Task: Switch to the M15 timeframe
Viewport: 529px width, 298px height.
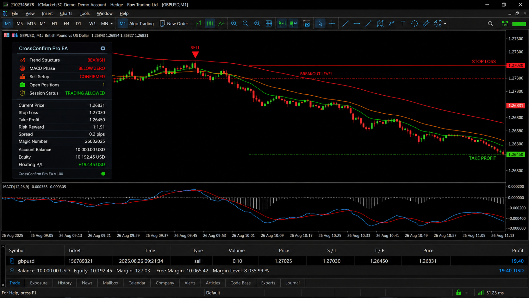Action: click(x=31, y=23)
